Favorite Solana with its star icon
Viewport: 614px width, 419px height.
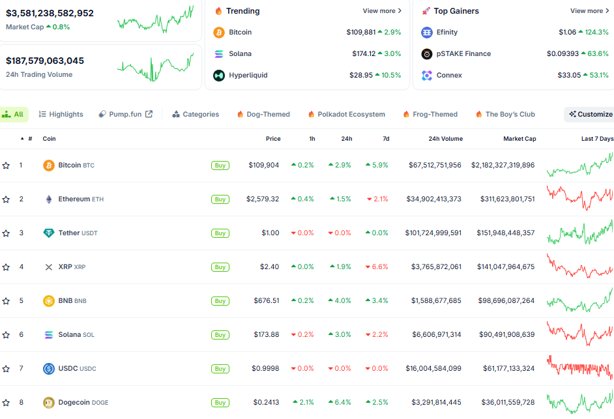tap(6, 335)
